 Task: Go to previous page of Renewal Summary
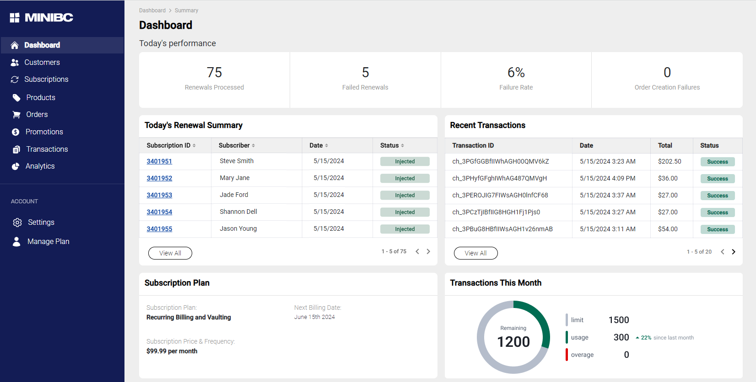point(417,251)
